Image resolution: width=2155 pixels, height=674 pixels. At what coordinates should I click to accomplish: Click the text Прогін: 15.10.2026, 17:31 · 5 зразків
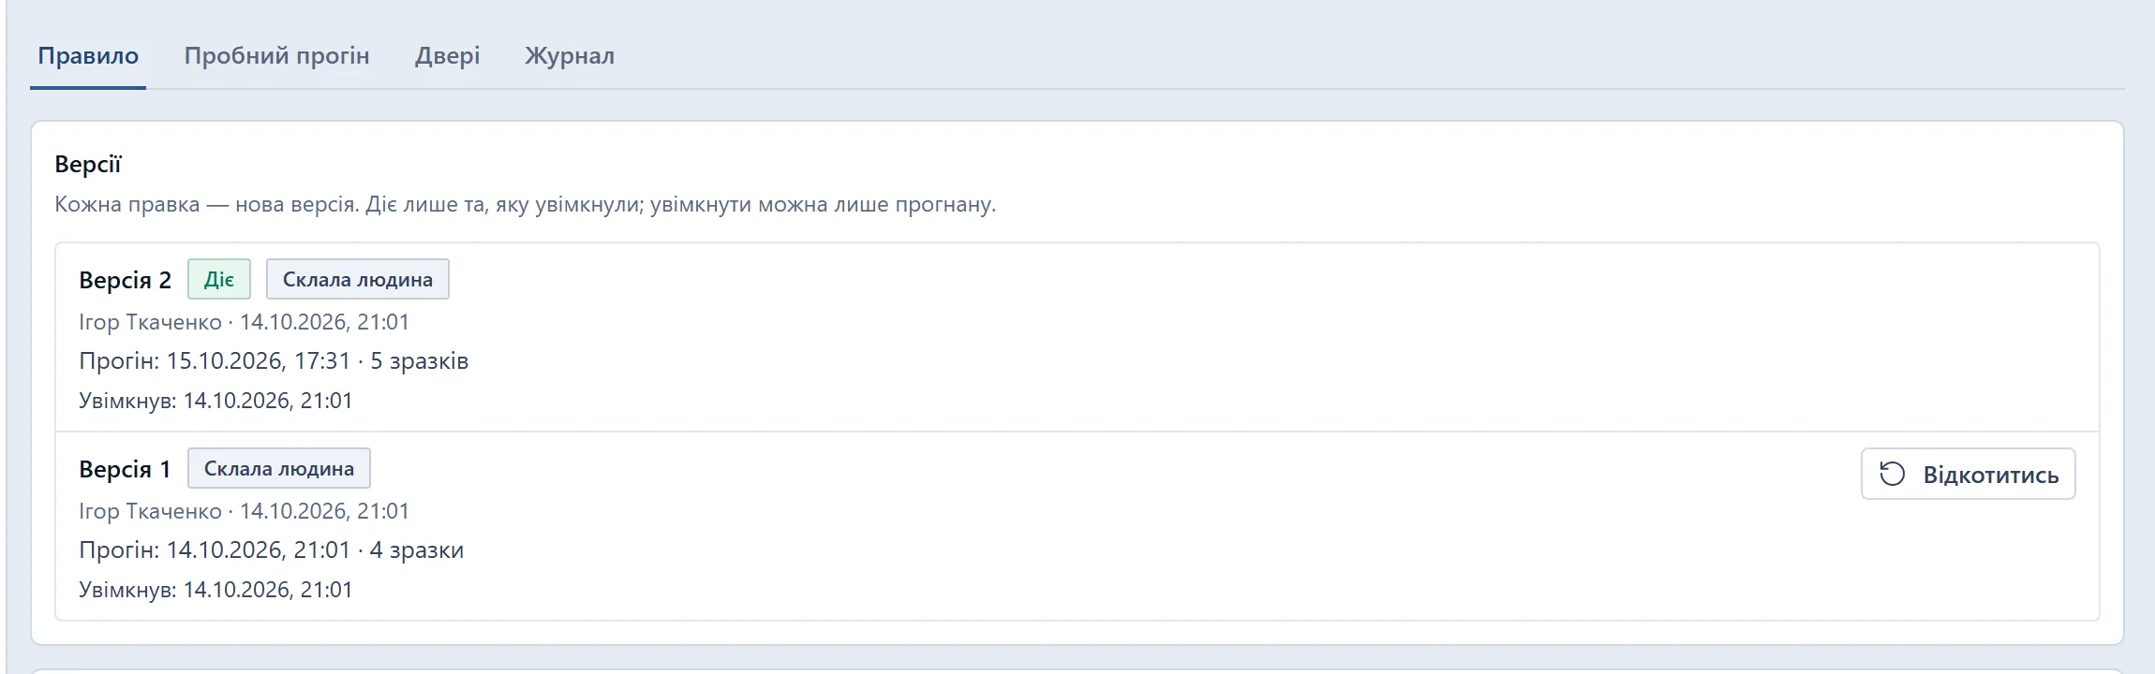[x=274, y=360]
